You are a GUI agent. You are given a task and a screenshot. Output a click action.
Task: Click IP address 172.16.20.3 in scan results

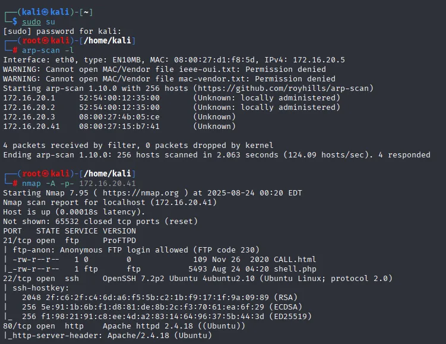(x=29, y=117)
